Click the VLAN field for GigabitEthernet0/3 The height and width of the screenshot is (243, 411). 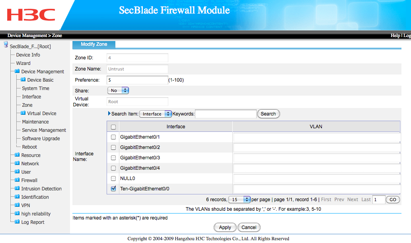click(x=317, y=158)
